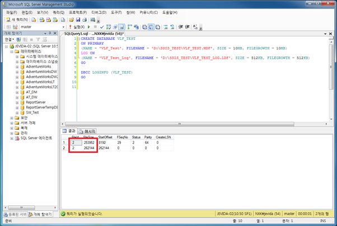Viewport: 337px width, 226px height.
Task: Click the Change Connection icon beside master
Action: coord(15,27)
